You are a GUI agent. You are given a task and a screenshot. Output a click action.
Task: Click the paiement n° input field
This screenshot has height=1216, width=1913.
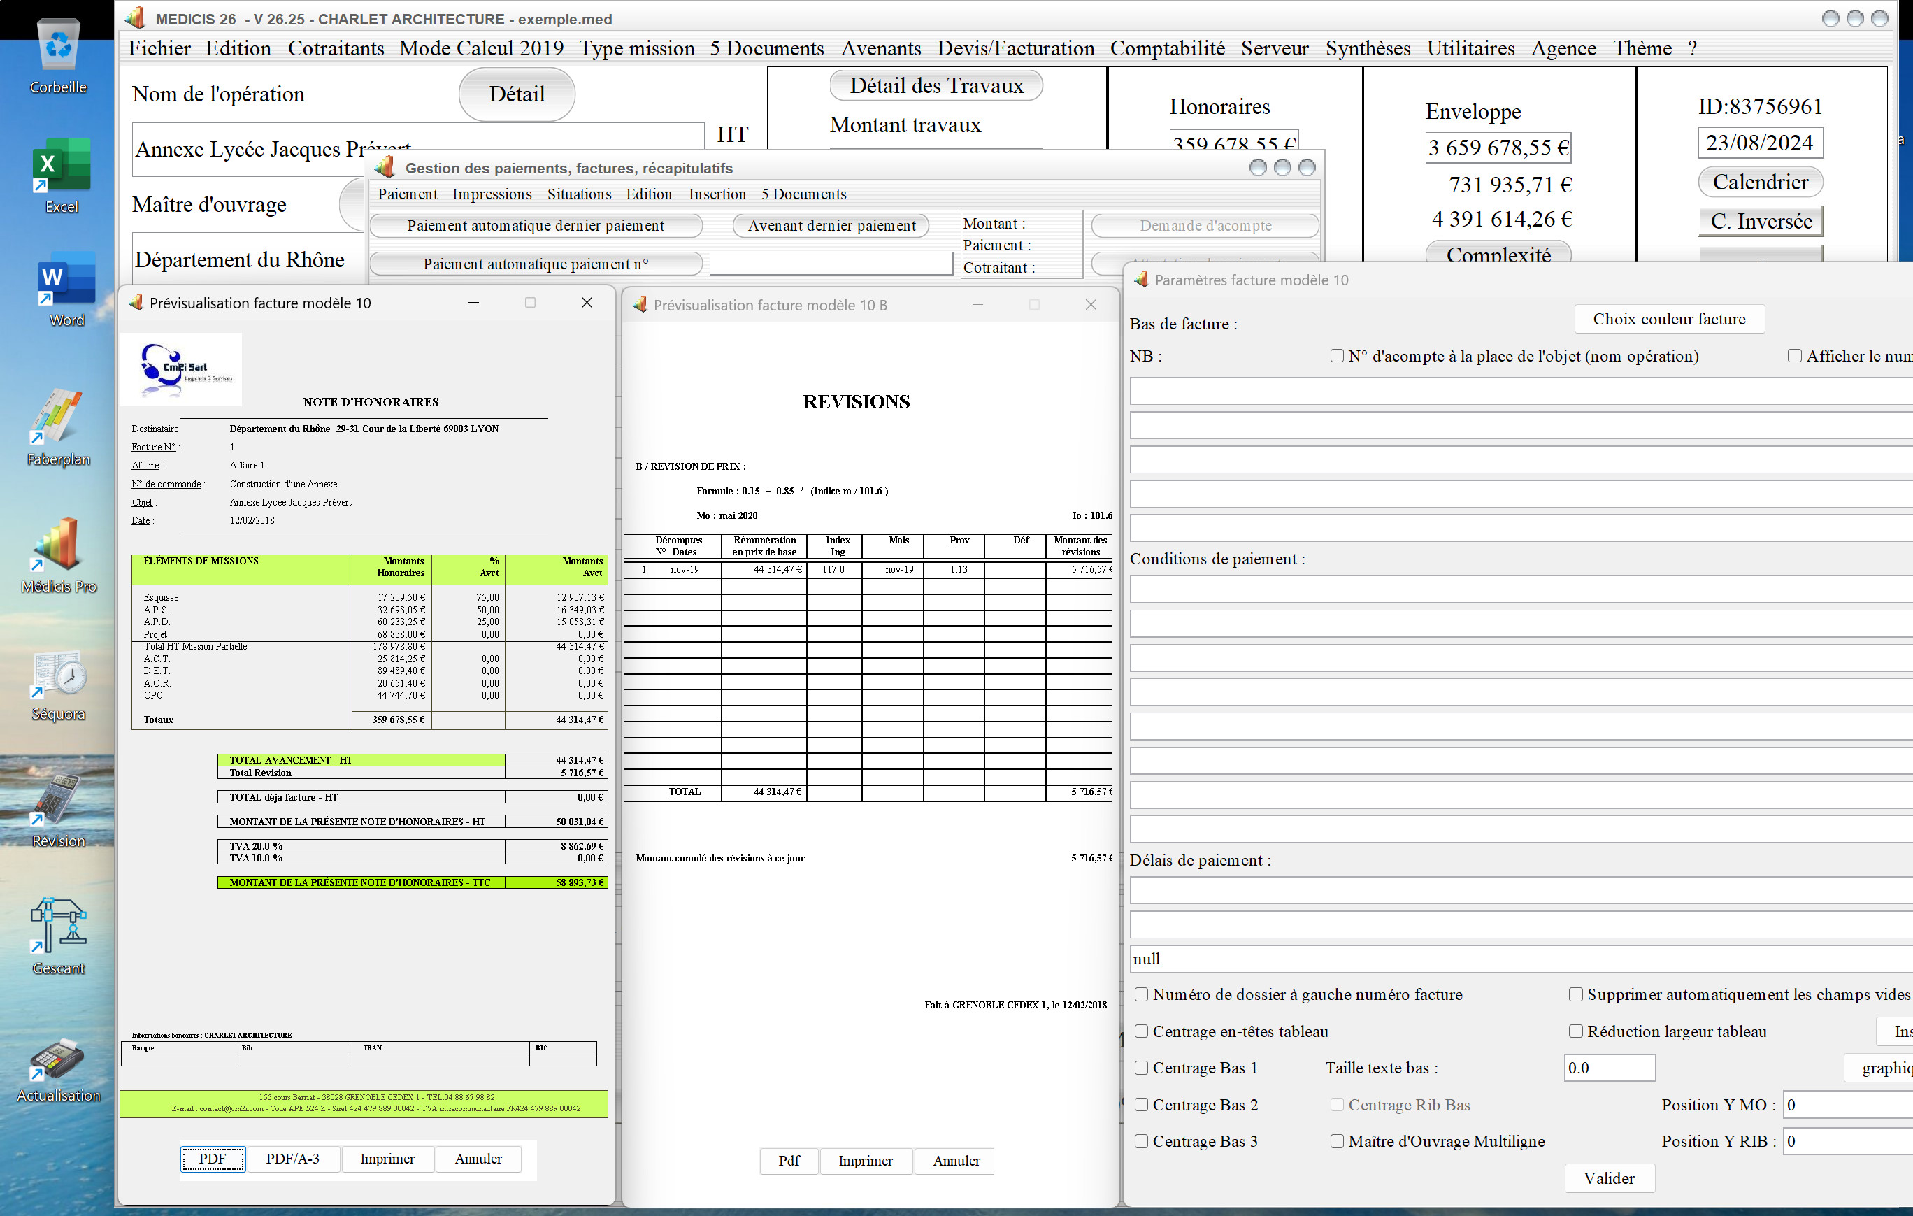click(830, 264)
